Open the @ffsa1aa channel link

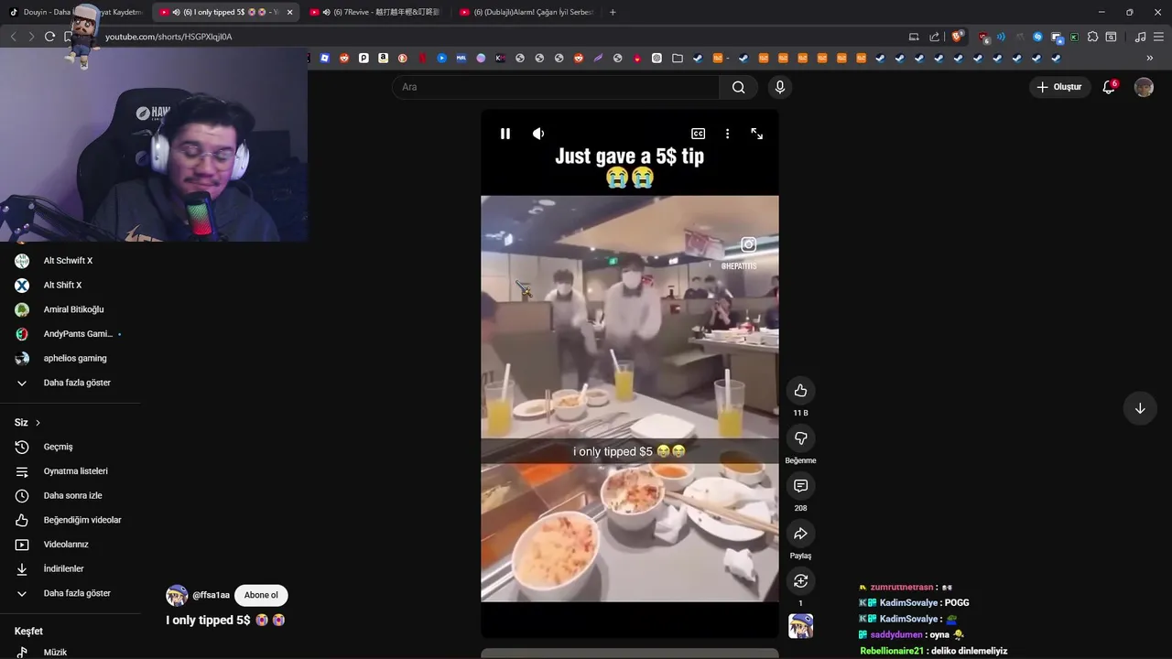coord(211,595)
